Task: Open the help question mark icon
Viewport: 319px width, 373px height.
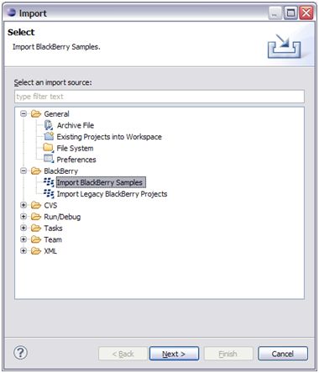Action: pos(21,353)
